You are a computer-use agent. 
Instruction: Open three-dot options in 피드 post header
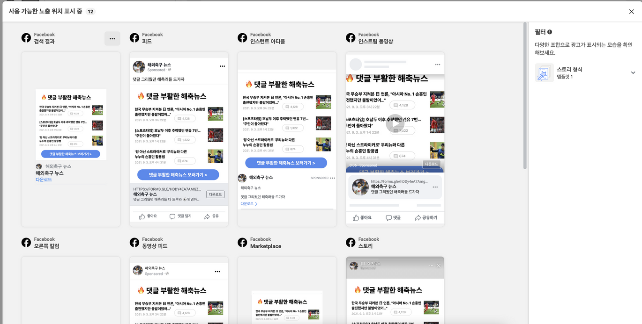click(x=222, y=66)
